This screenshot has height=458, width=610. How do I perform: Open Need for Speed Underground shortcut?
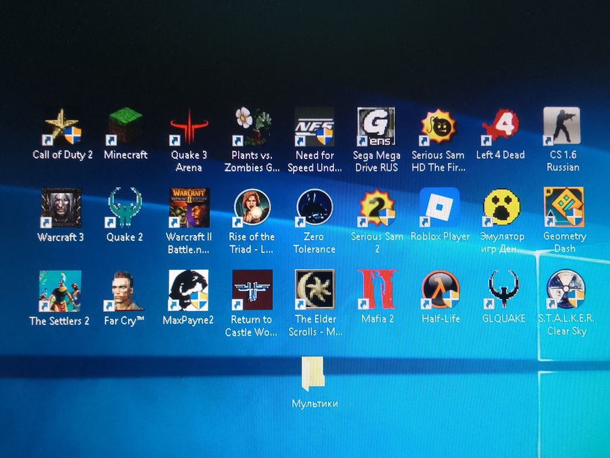(x=314, y=127)
